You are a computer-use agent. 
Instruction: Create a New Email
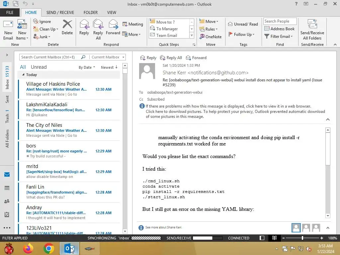tap(8, 30)
